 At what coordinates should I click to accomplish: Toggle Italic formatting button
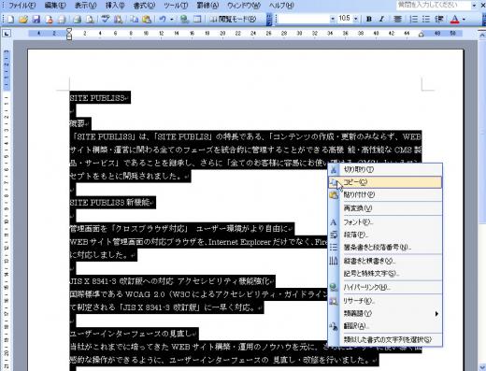[381, 20]
